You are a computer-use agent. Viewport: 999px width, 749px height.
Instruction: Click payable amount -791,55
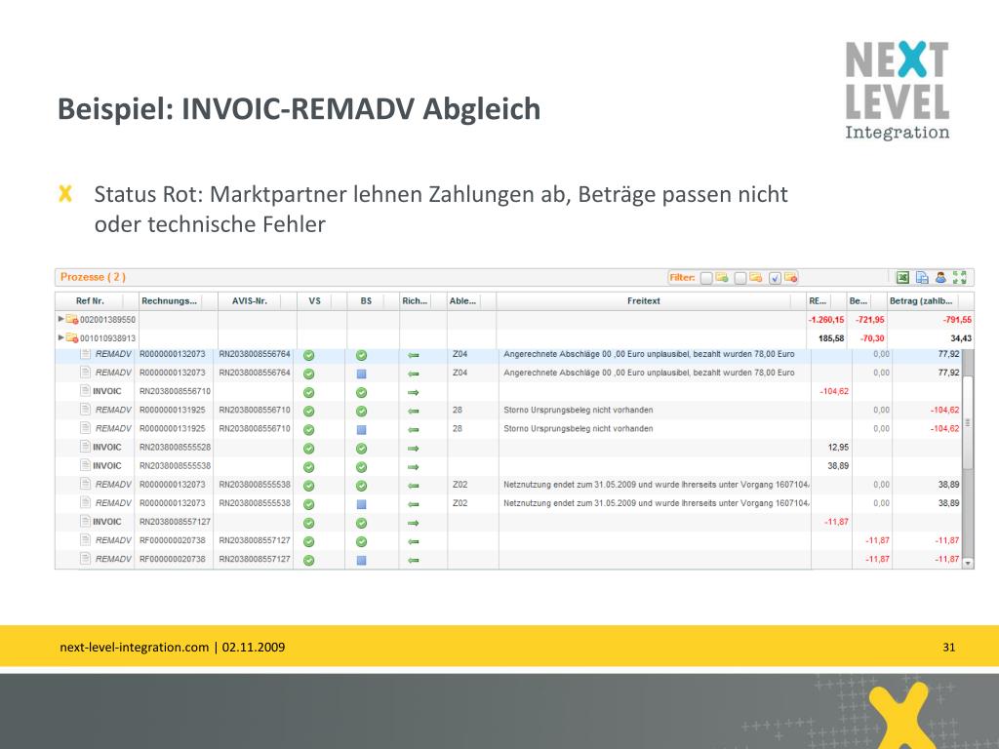[958, 320]
